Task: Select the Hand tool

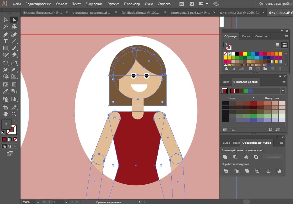Action: [x=5, y=114]
